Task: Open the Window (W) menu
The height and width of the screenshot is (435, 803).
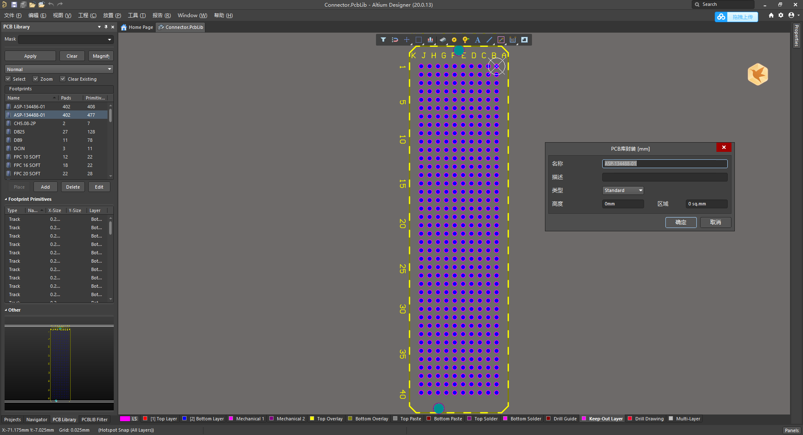Action: [192, 15]
